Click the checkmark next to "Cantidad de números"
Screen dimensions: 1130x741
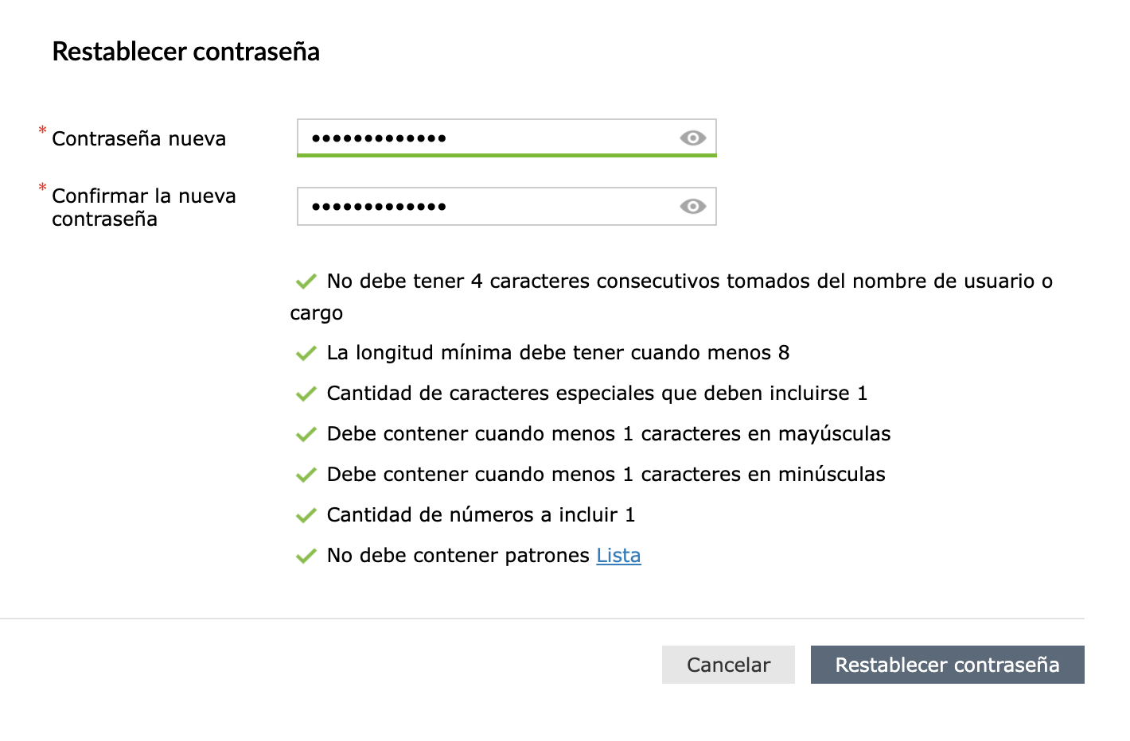tap(306, 515)
